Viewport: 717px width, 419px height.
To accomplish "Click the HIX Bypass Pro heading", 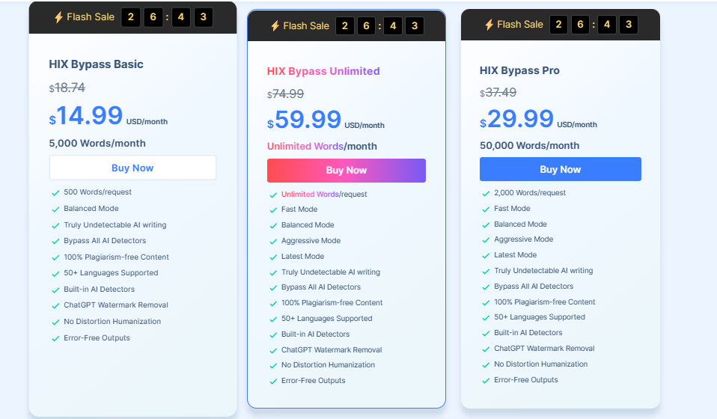I will click(x=519, y=70).
